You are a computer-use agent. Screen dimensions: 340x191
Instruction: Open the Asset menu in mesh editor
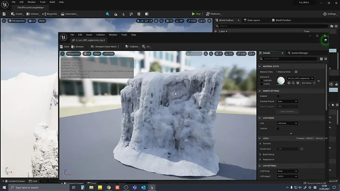click(89, 35)
